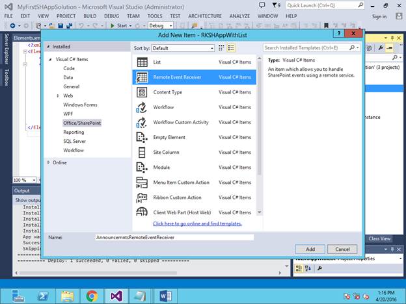Open the BUILD menu

[90, 16]
